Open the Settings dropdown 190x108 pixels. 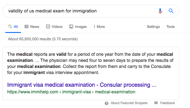coord(153,27)
